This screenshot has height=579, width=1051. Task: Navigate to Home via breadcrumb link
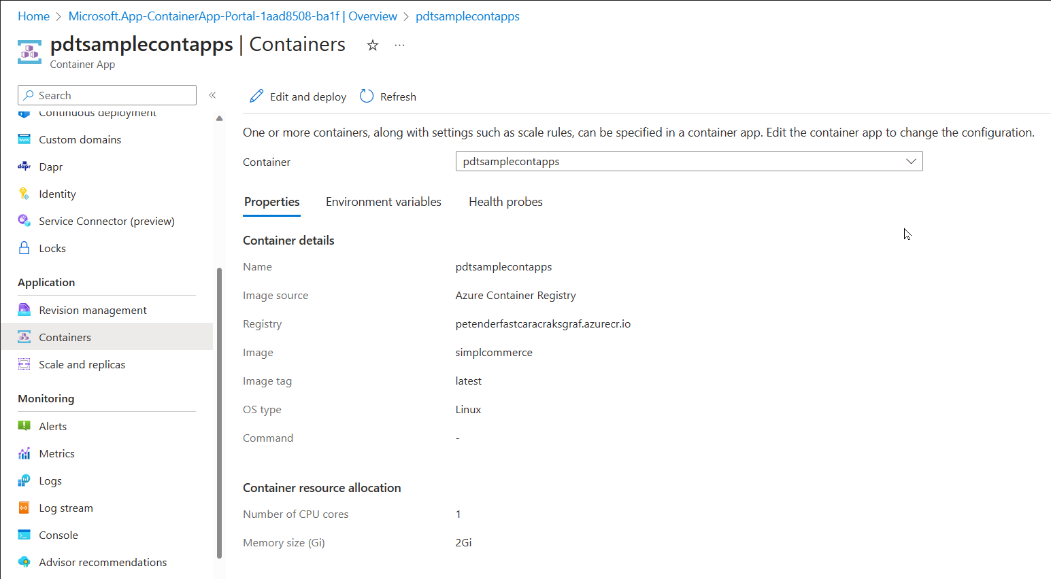(x=33, y=16)
